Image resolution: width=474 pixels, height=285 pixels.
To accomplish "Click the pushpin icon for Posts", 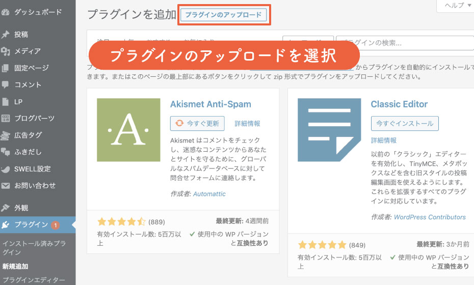I will pyautogui.click(x=6, y=35).
